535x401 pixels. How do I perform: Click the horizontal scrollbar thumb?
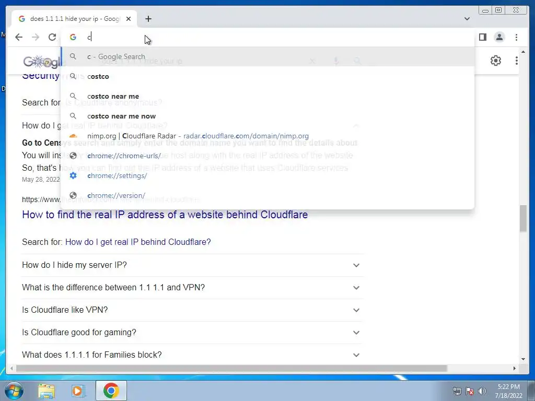point(231,368)
